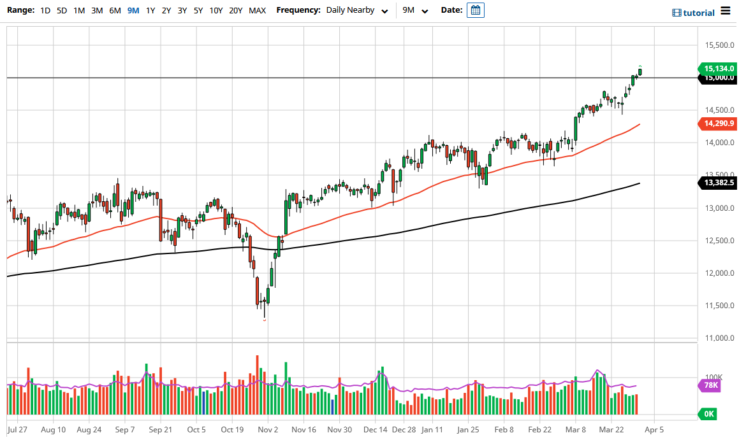Select the 6M range
The height and width of the screenshot is (440, 739).
pyautogui.click(x=113, y=10)
